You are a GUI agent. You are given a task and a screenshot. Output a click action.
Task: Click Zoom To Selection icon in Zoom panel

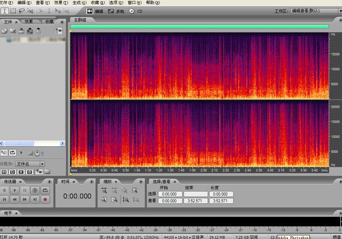coord(135,191)
